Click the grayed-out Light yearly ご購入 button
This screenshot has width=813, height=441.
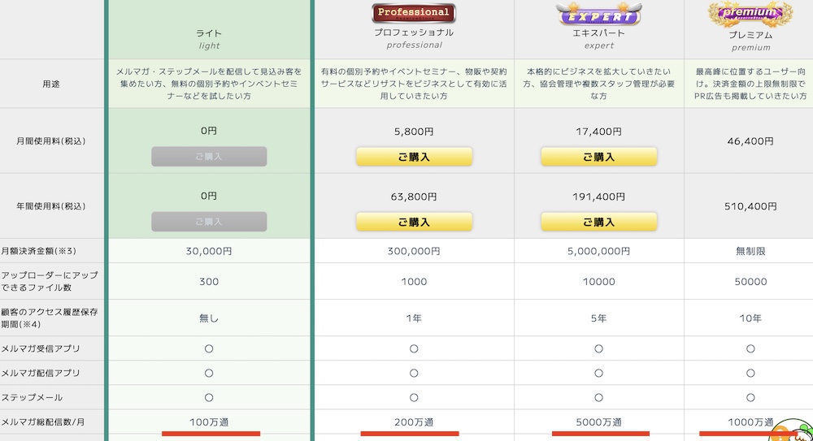point(209,221)
